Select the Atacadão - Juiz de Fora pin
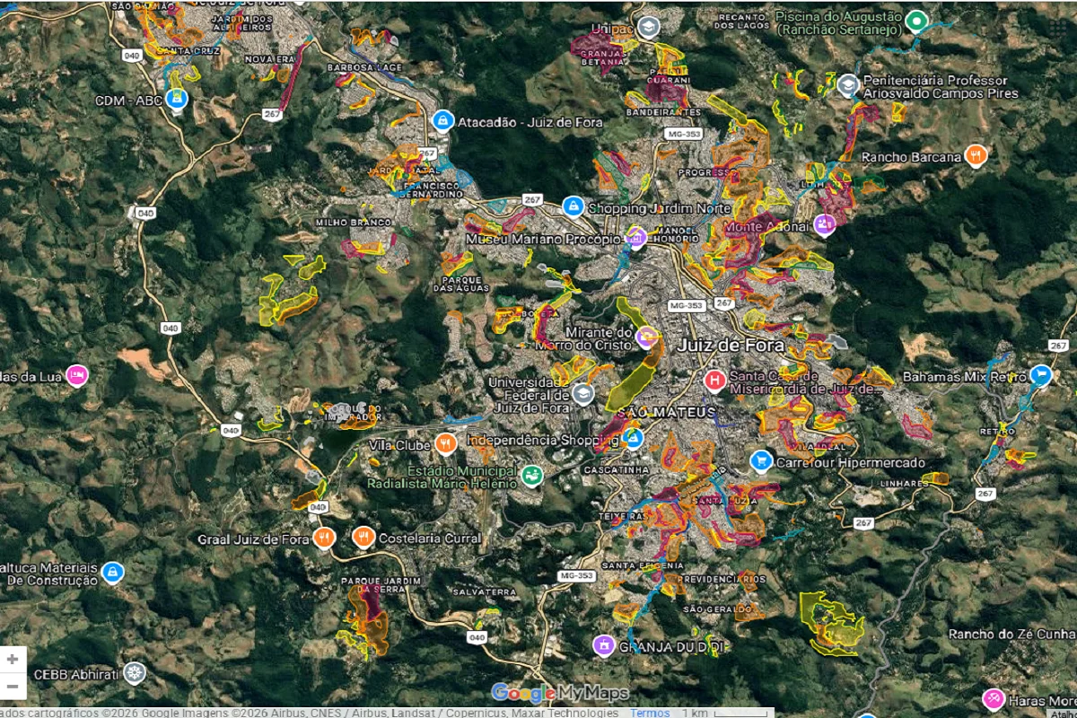Viewport: 1077px width, 718px height. click(442, 120)
